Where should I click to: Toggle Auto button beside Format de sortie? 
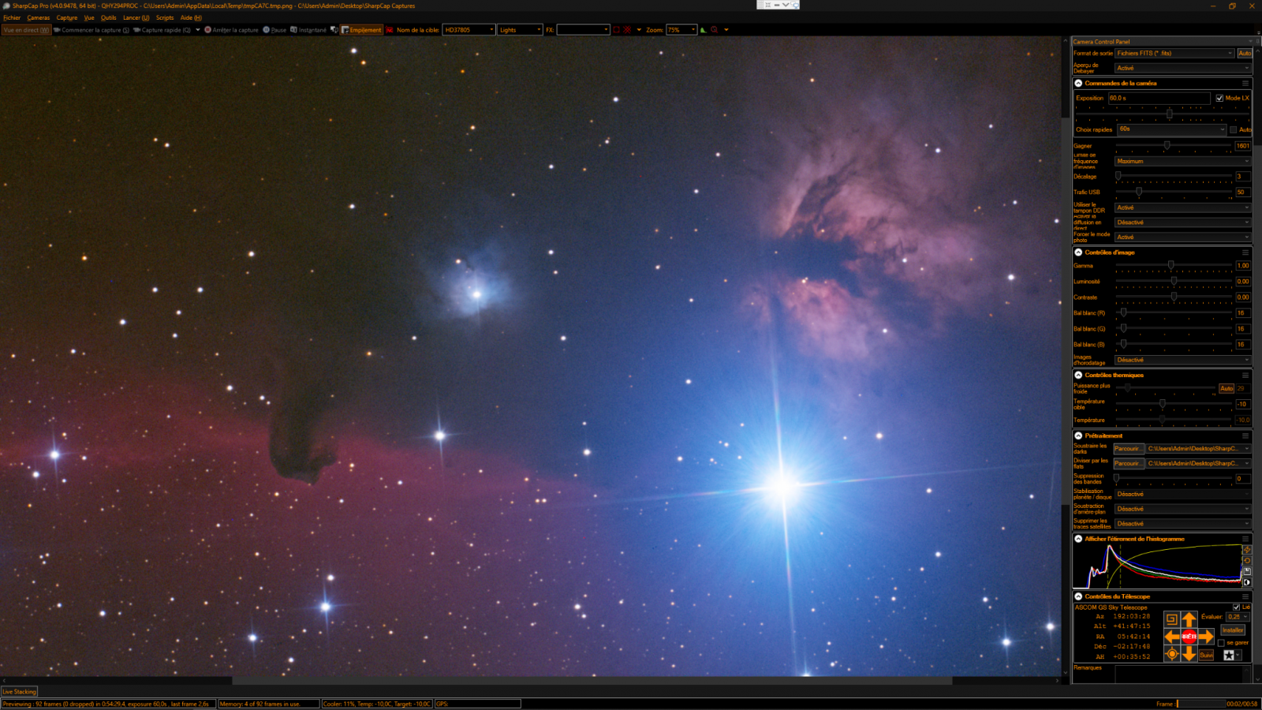pos(1245,53)
